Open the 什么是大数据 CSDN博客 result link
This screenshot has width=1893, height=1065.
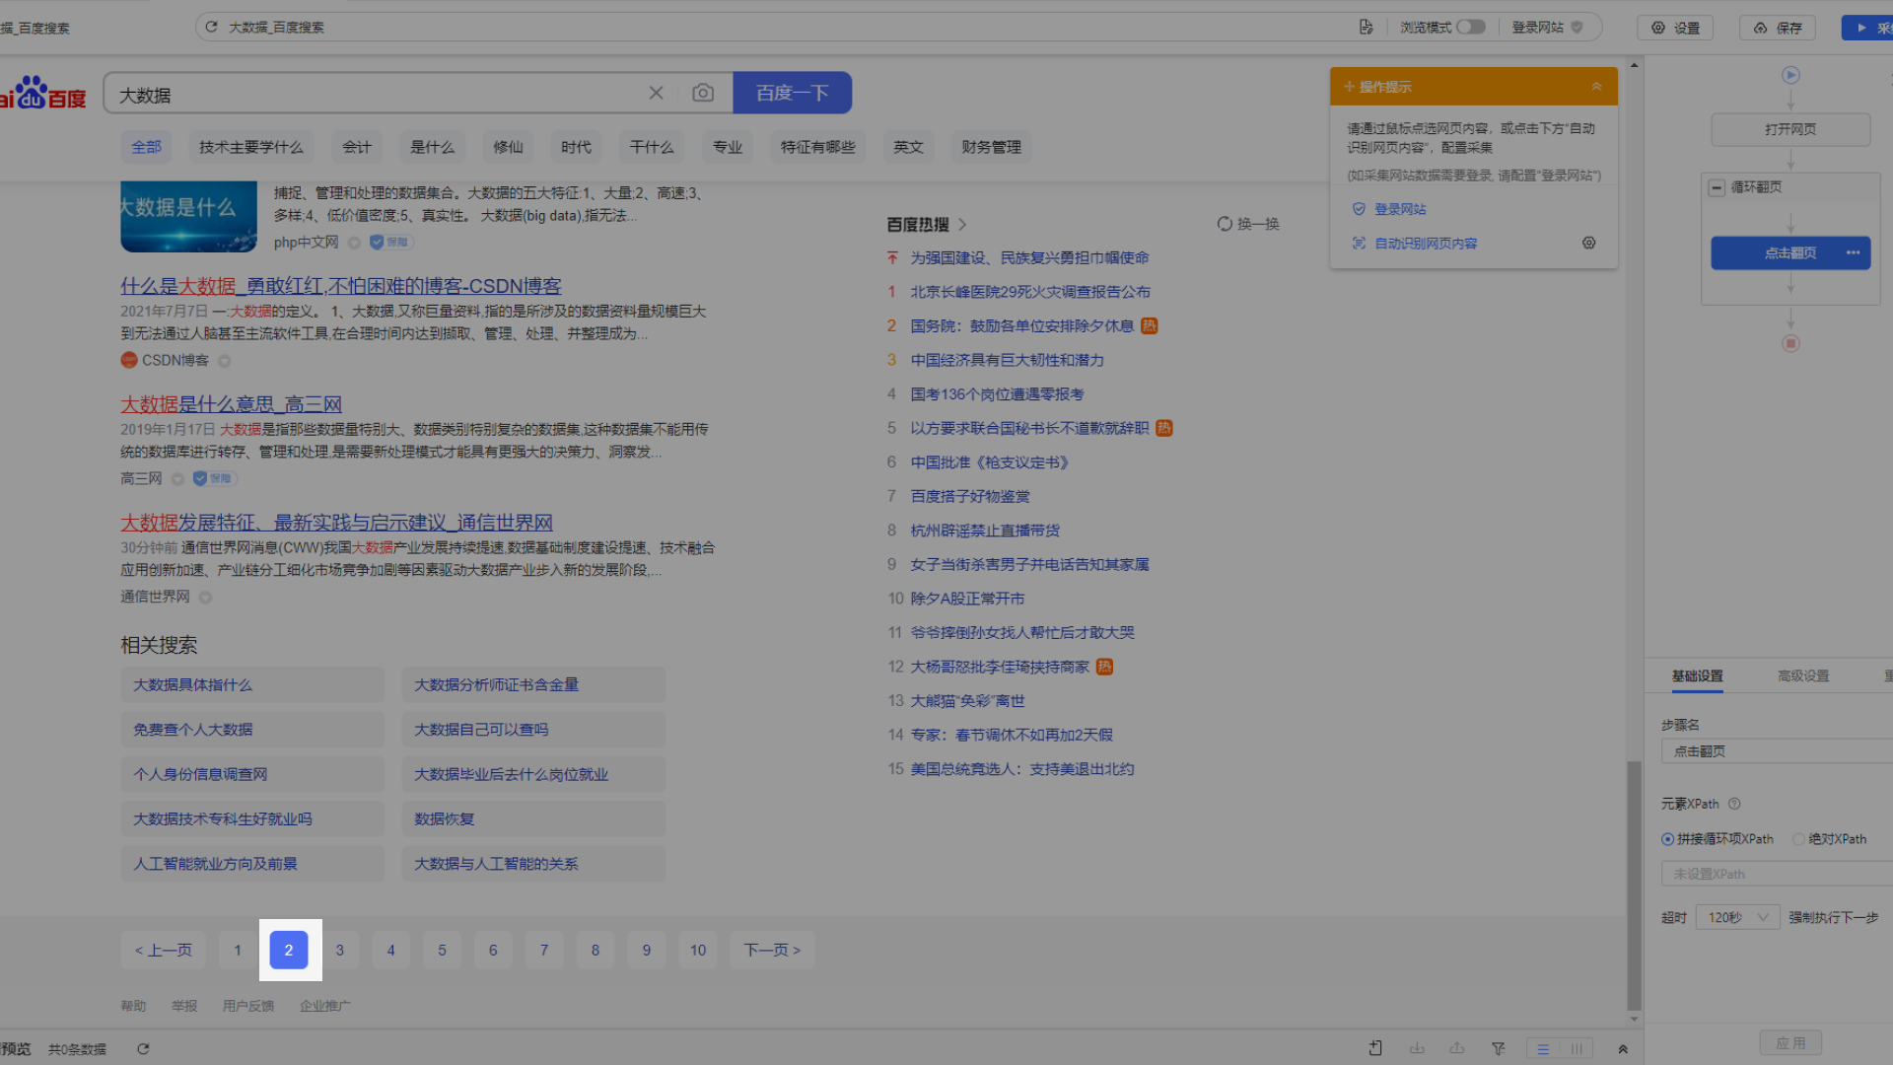pos(340,286)
